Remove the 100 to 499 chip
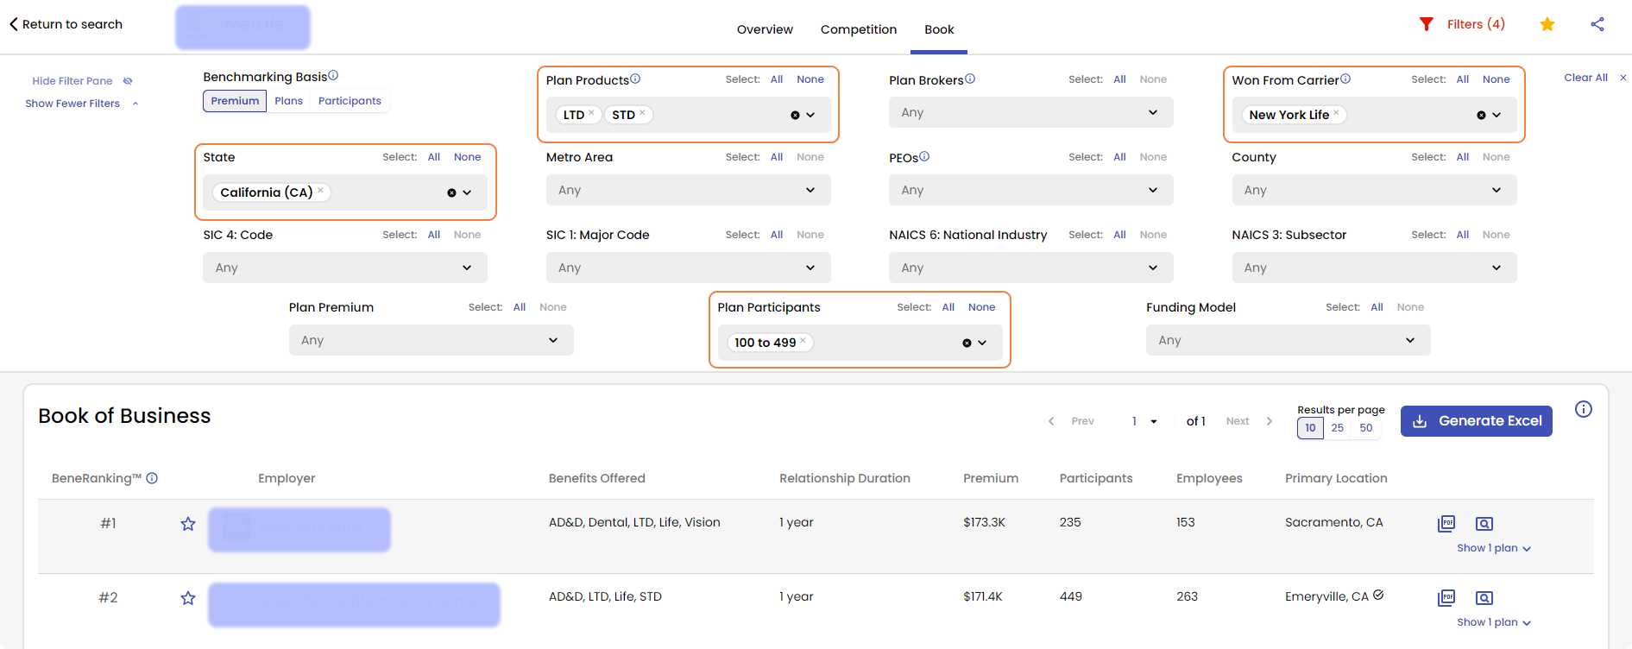The image size is (1632, 649). click(803, 340)
